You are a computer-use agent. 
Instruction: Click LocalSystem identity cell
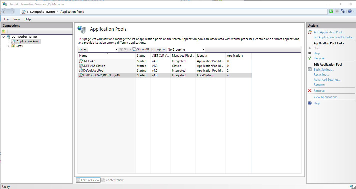[x=205, y=75]
